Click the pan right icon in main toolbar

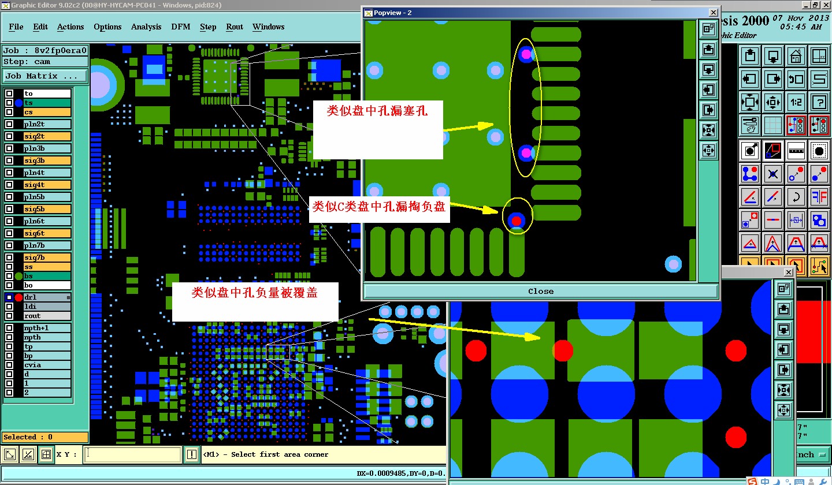(x=773, y=79)
